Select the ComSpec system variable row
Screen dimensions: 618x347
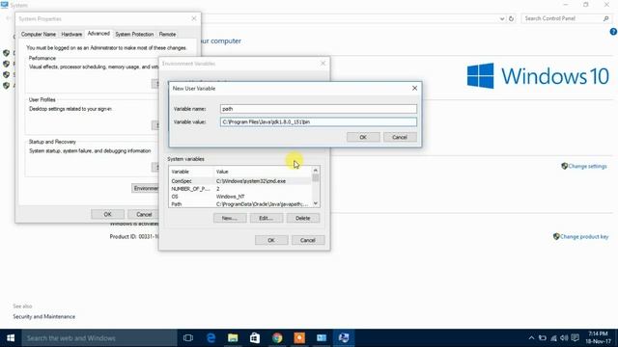click(x=240, y=181)
